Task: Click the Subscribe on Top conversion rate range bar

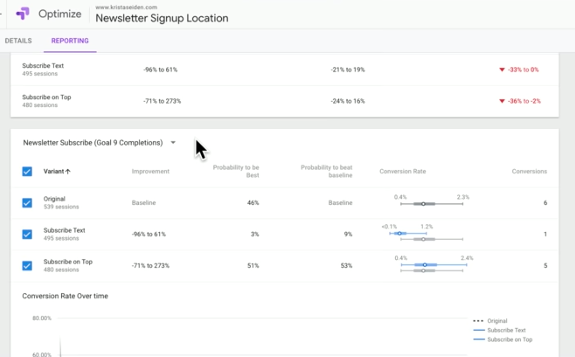Action: tap(425, 265)
